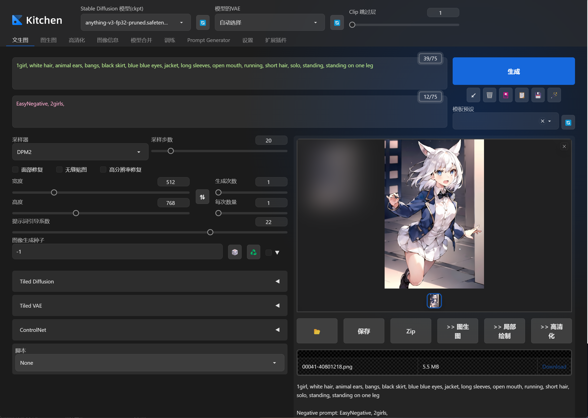The width and height of the screenshot is (588, 418).
Task: Click into the positive prompt text box
Action: pos(230,73)
